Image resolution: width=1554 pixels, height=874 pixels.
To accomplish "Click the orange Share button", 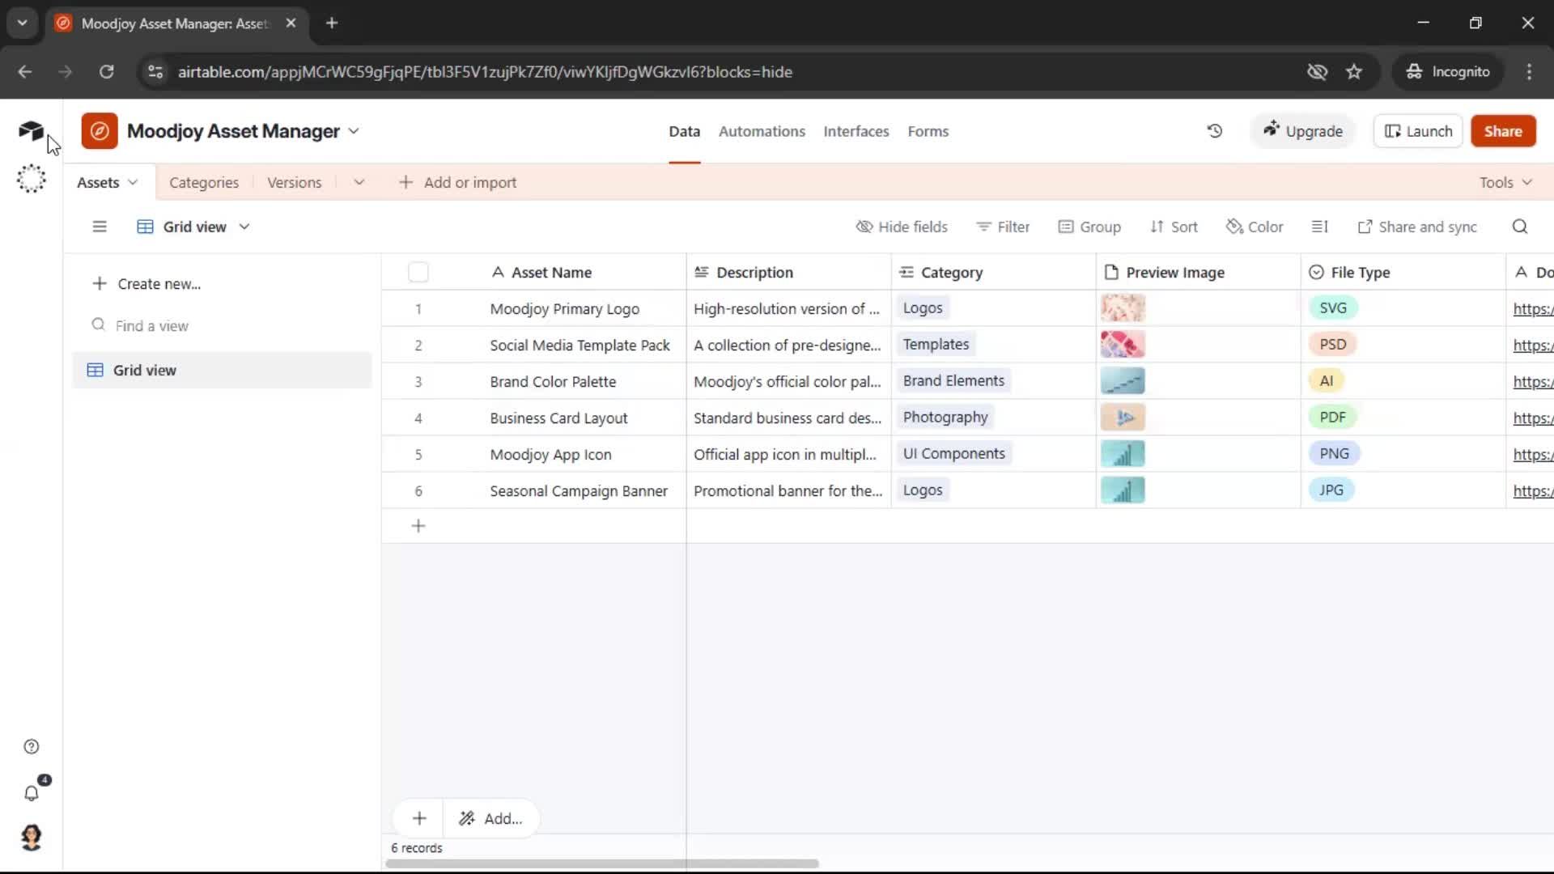I will click(x=1503, y=131).
